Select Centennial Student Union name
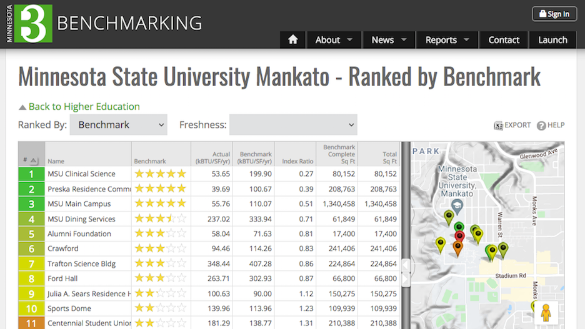585x329 pixels. (89, 323)
